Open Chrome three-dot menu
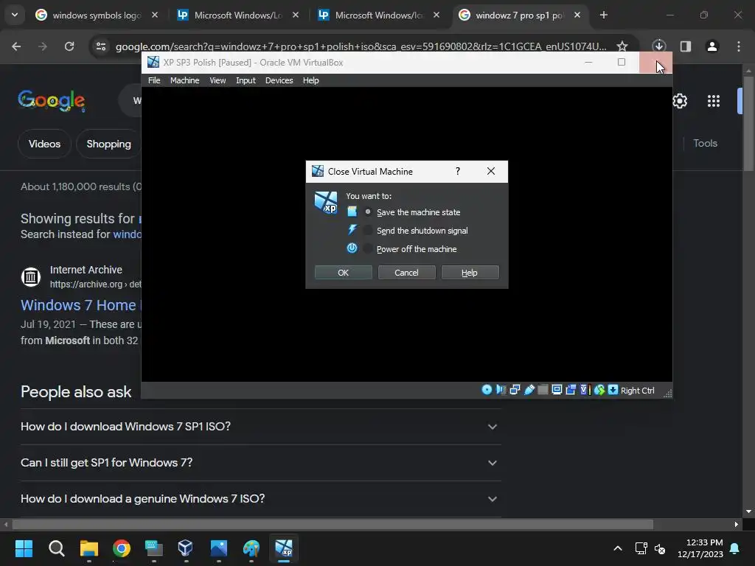 738,46
